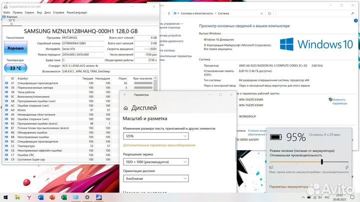The image size is (360, 202).
Task: Open the Альбомная orientation dropdown
Action: tap(156, 179)
